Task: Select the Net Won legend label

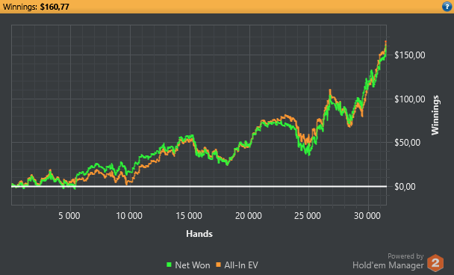Action: tap(192, 265)
